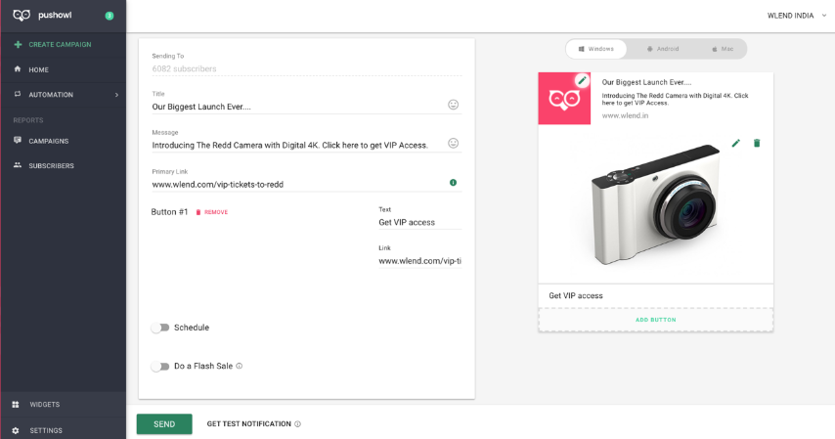Click the button Text input field

pyautogui.click(x=420, y=222)
